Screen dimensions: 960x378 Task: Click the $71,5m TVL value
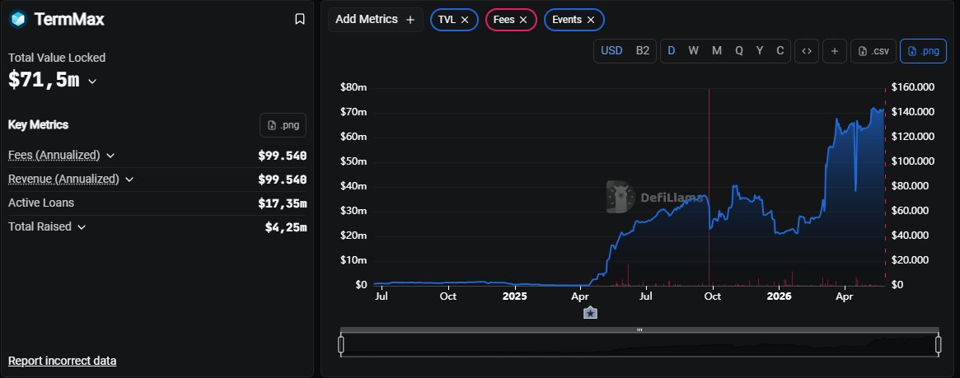[44, 80]
